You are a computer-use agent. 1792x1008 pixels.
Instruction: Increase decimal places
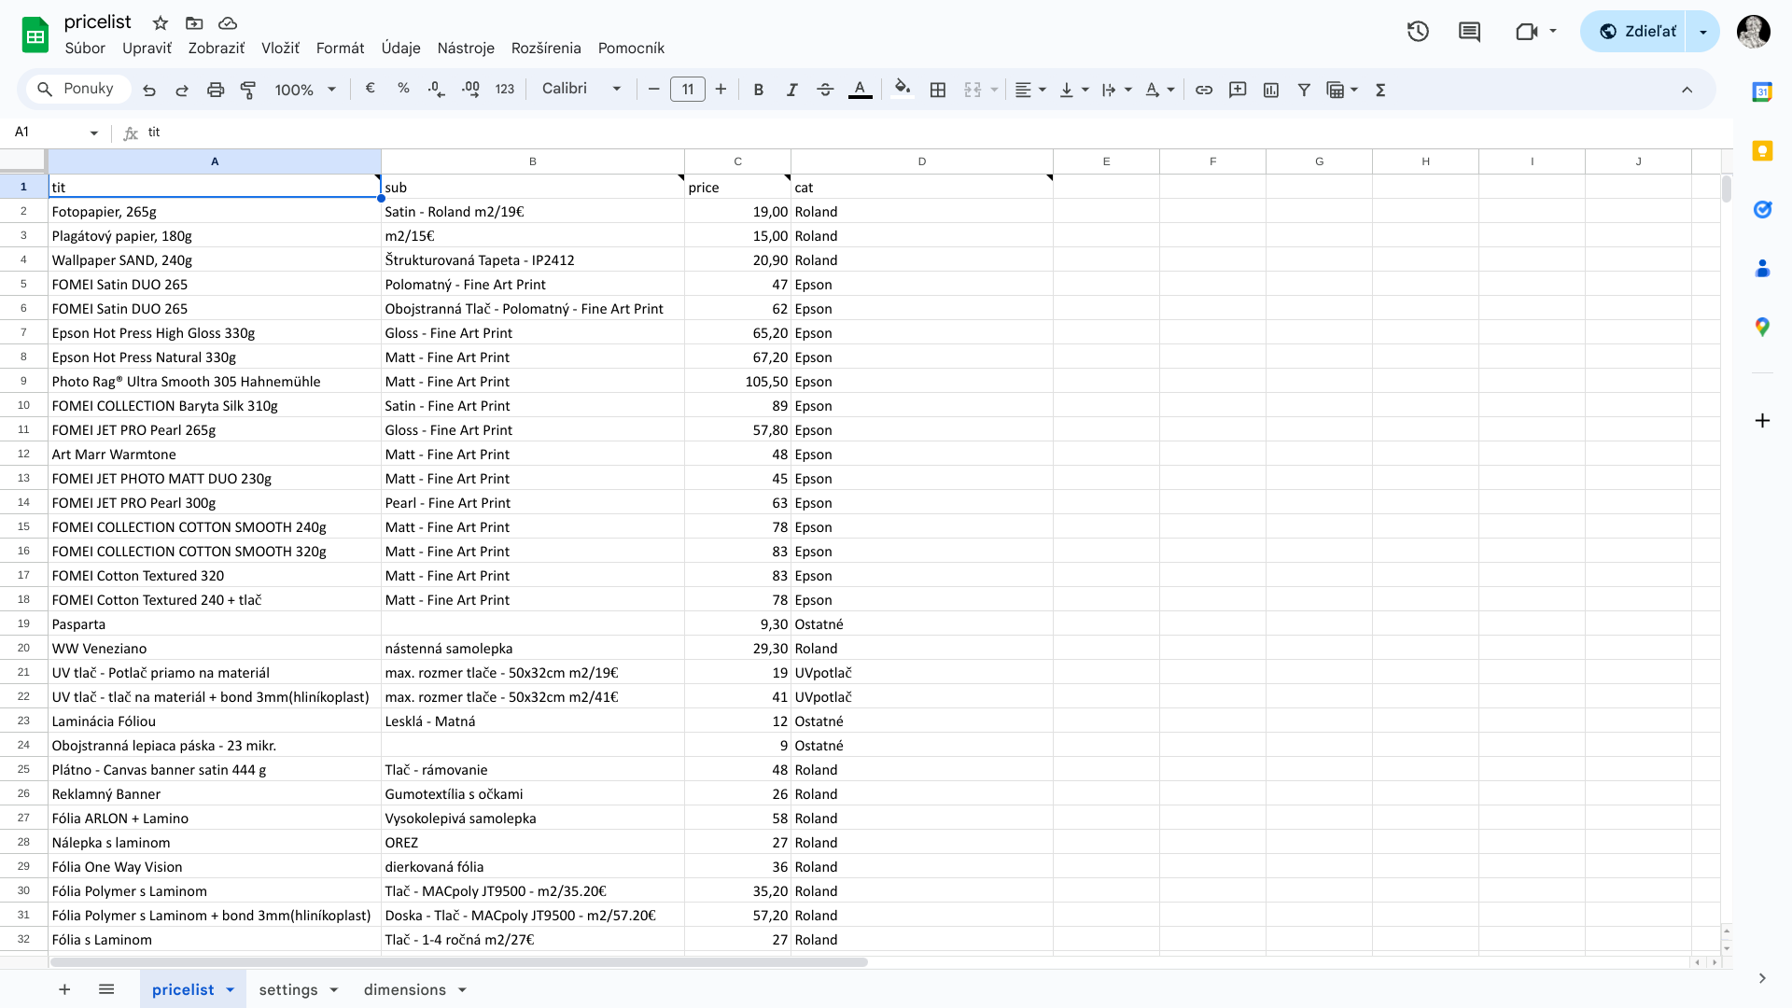coord(470,90)
